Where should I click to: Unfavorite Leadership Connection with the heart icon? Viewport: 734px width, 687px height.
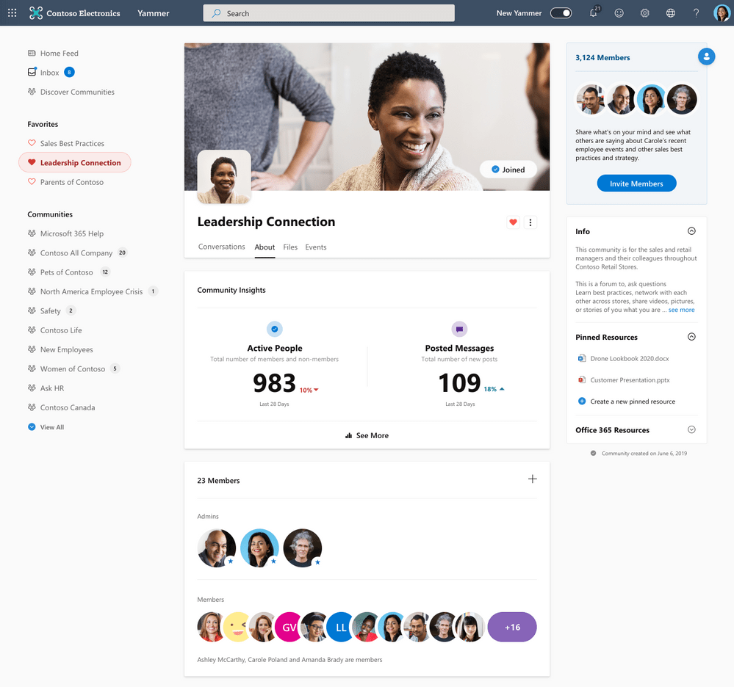(x=512, y=222)
